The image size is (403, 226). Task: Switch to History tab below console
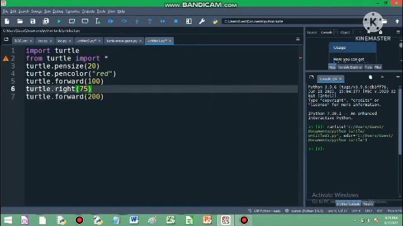click(x=368, y=204)
